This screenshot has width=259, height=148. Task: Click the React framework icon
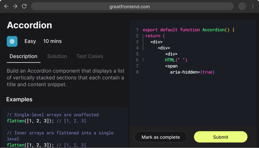click(12, 41)
